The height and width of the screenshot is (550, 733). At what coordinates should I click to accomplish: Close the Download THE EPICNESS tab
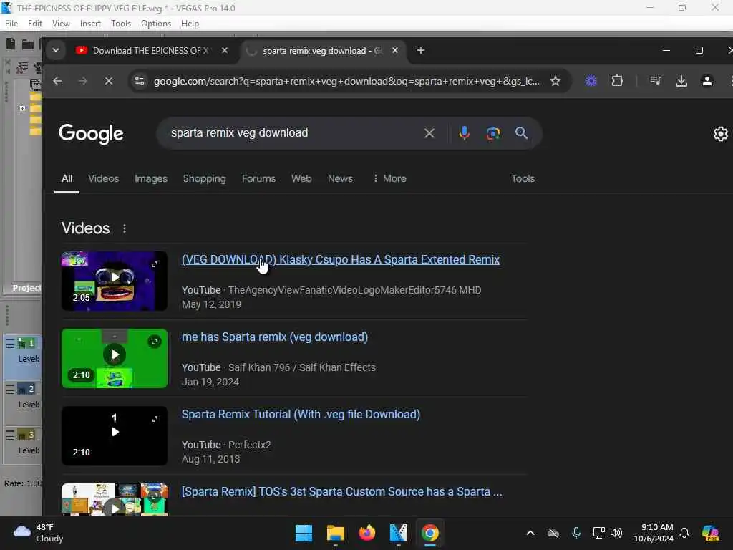click(224, 50)
